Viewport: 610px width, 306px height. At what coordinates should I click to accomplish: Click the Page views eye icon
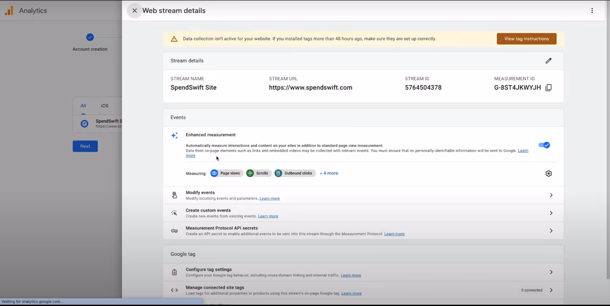(x=214, y=173)
